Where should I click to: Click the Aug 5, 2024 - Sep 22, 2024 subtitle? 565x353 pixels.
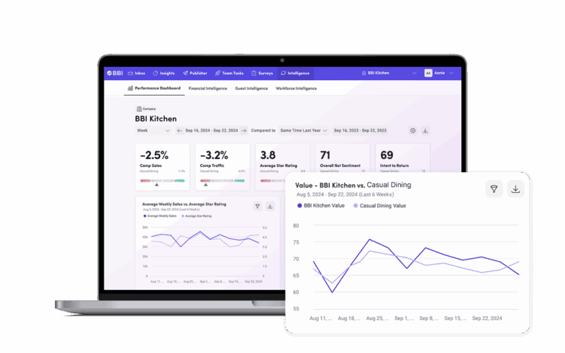click(x=345, y=194)
